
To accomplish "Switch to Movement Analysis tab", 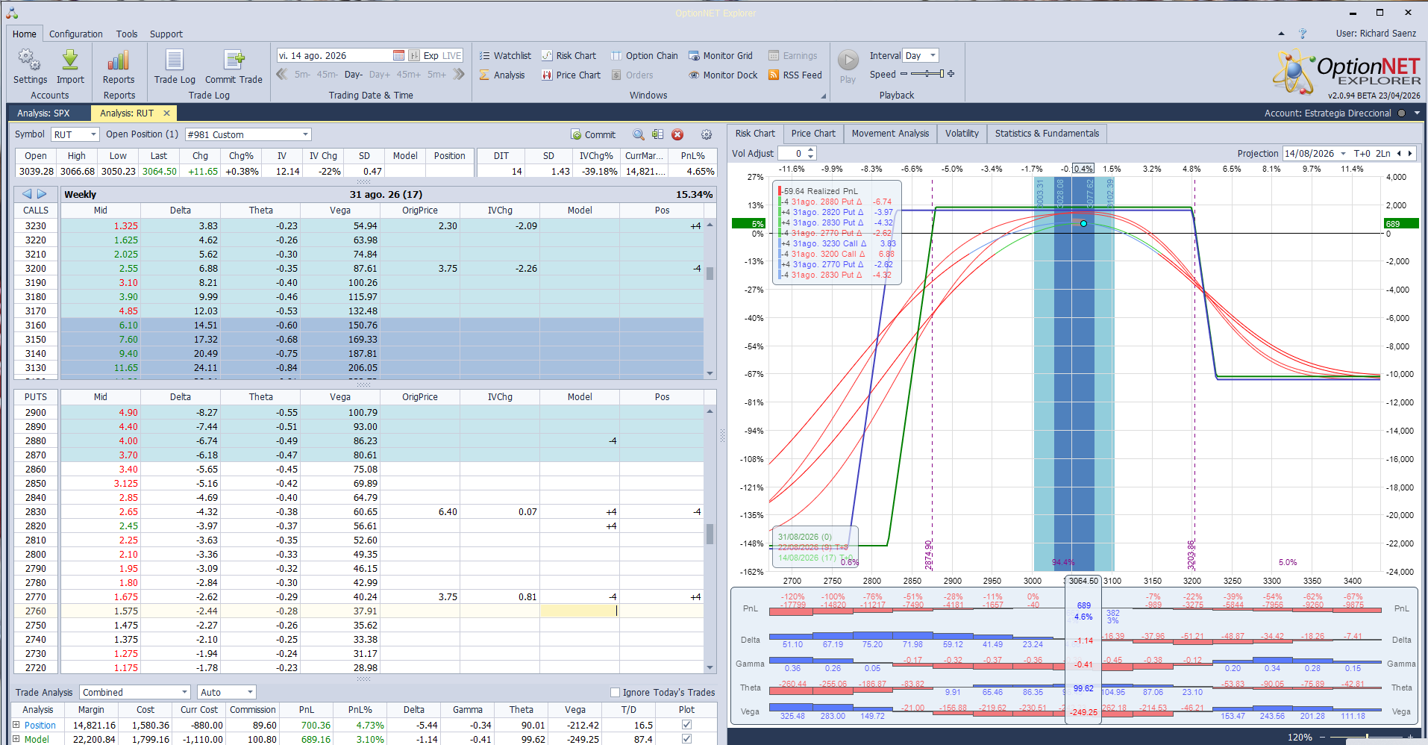I will pyautogui.click(x=890, y=134).
